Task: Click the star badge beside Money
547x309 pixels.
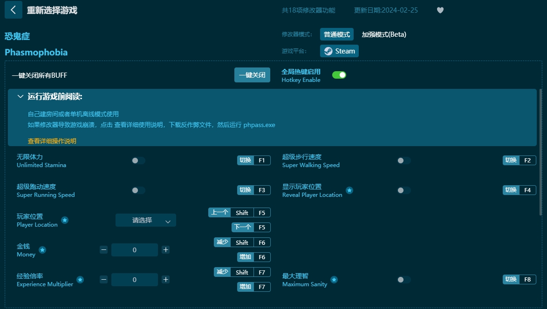Action: [x=42, y=249]
